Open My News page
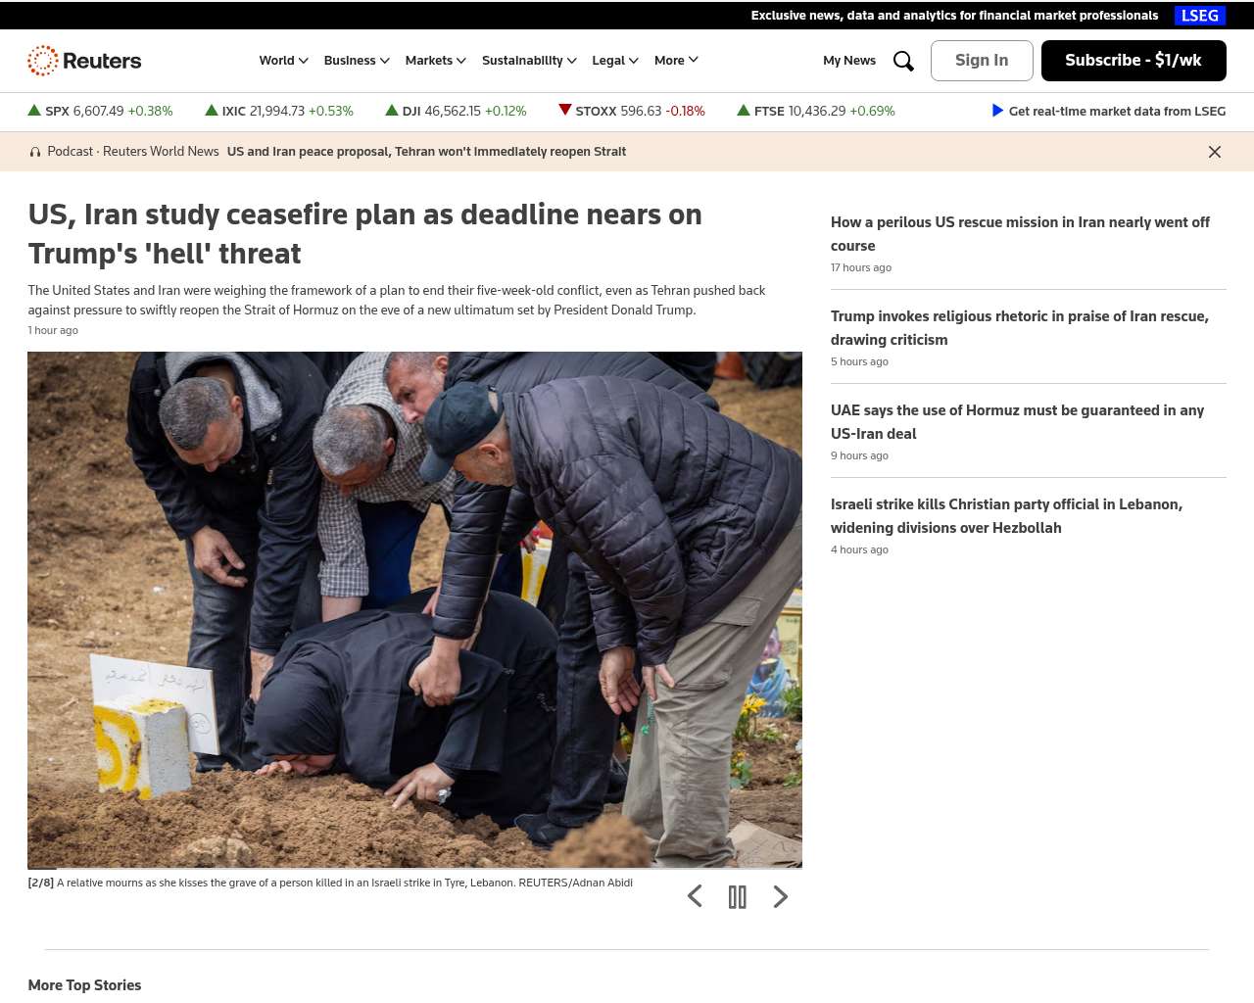 pos(849,61)
